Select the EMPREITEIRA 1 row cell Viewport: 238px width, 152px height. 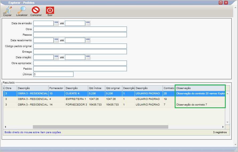(x=76, y=99)
